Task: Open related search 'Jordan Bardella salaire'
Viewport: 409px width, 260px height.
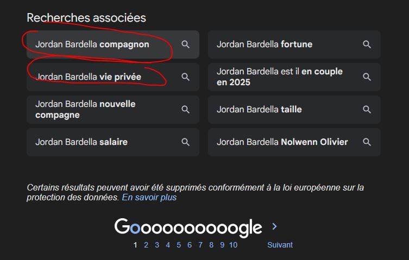Action: pyautogui.click(x=81, y=142)
